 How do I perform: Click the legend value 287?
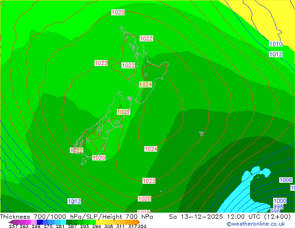[x=72, y=226]
